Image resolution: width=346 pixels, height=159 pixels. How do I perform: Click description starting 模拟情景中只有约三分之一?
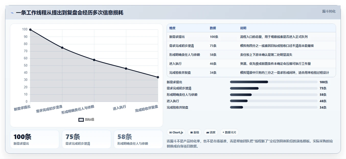(284, 73)
